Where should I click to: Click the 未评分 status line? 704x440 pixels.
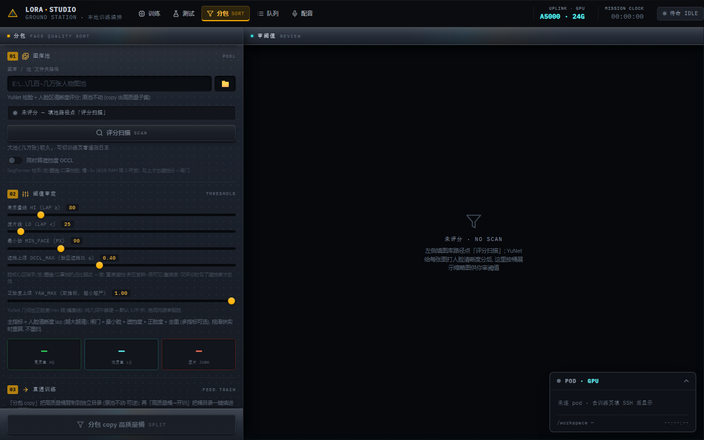coord(121,112)
